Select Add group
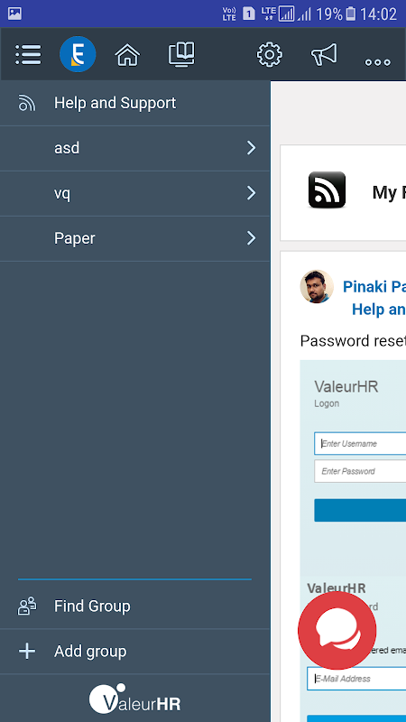Image resolution: width=406 pixels, height=722 pixels. click(x=134, y=652)
